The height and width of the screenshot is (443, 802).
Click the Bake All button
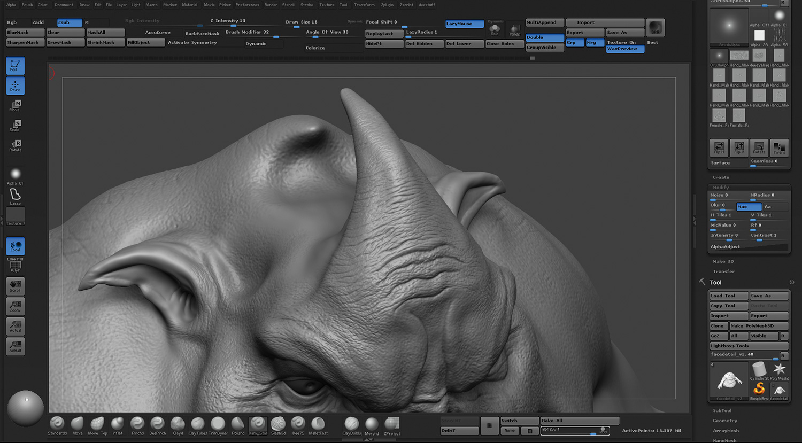(580, 421)
